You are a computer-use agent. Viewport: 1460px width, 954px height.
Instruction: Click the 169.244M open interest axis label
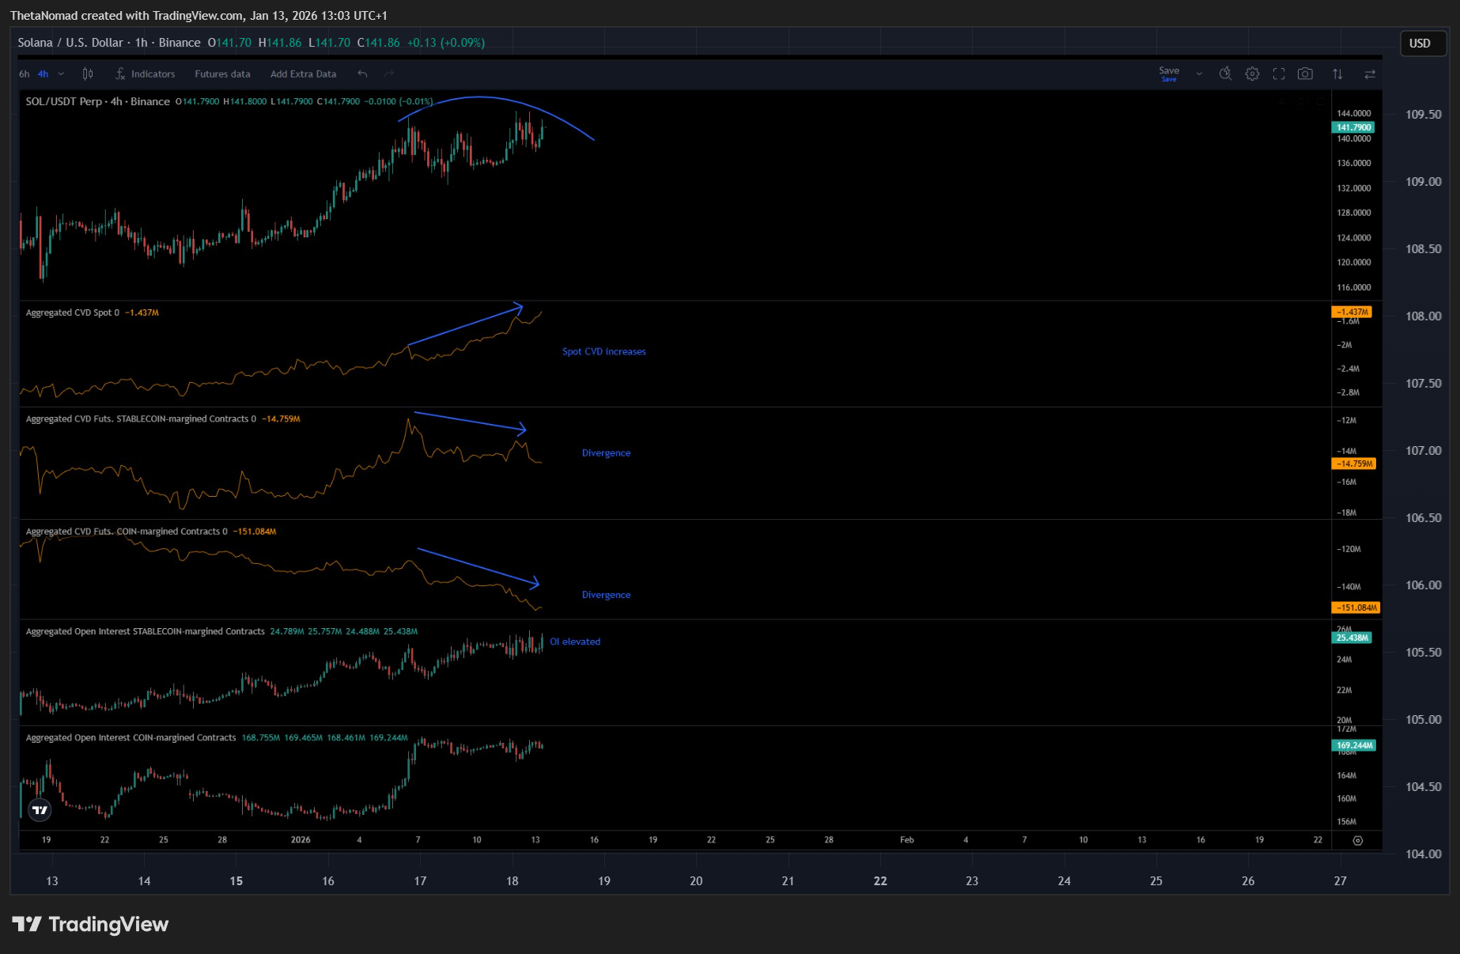[1354, 745]
